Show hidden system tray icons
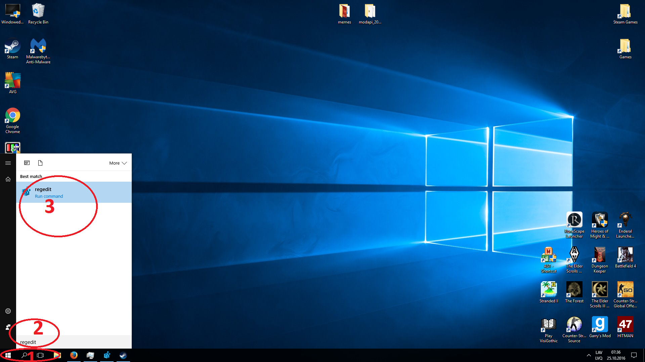The image size is (645, 362). pyautogui.click(x=589, y=355)
